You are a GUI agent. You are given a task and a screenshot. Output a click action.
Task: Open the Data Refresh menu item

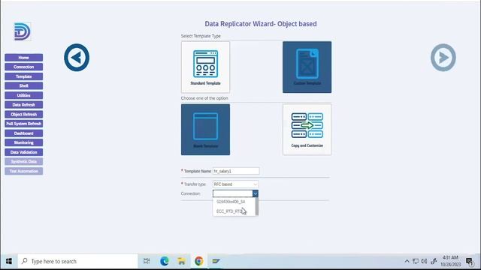click(23, 105)
